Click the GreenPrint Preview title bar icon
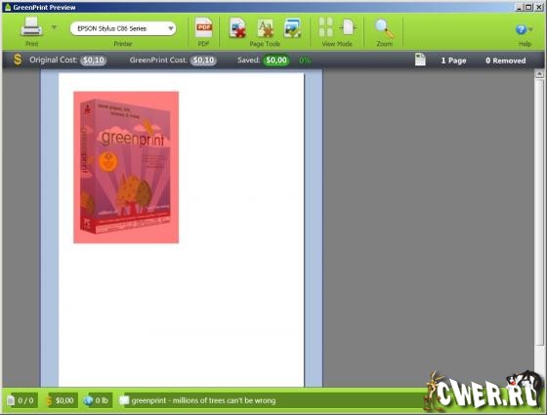 click(8, 8)
